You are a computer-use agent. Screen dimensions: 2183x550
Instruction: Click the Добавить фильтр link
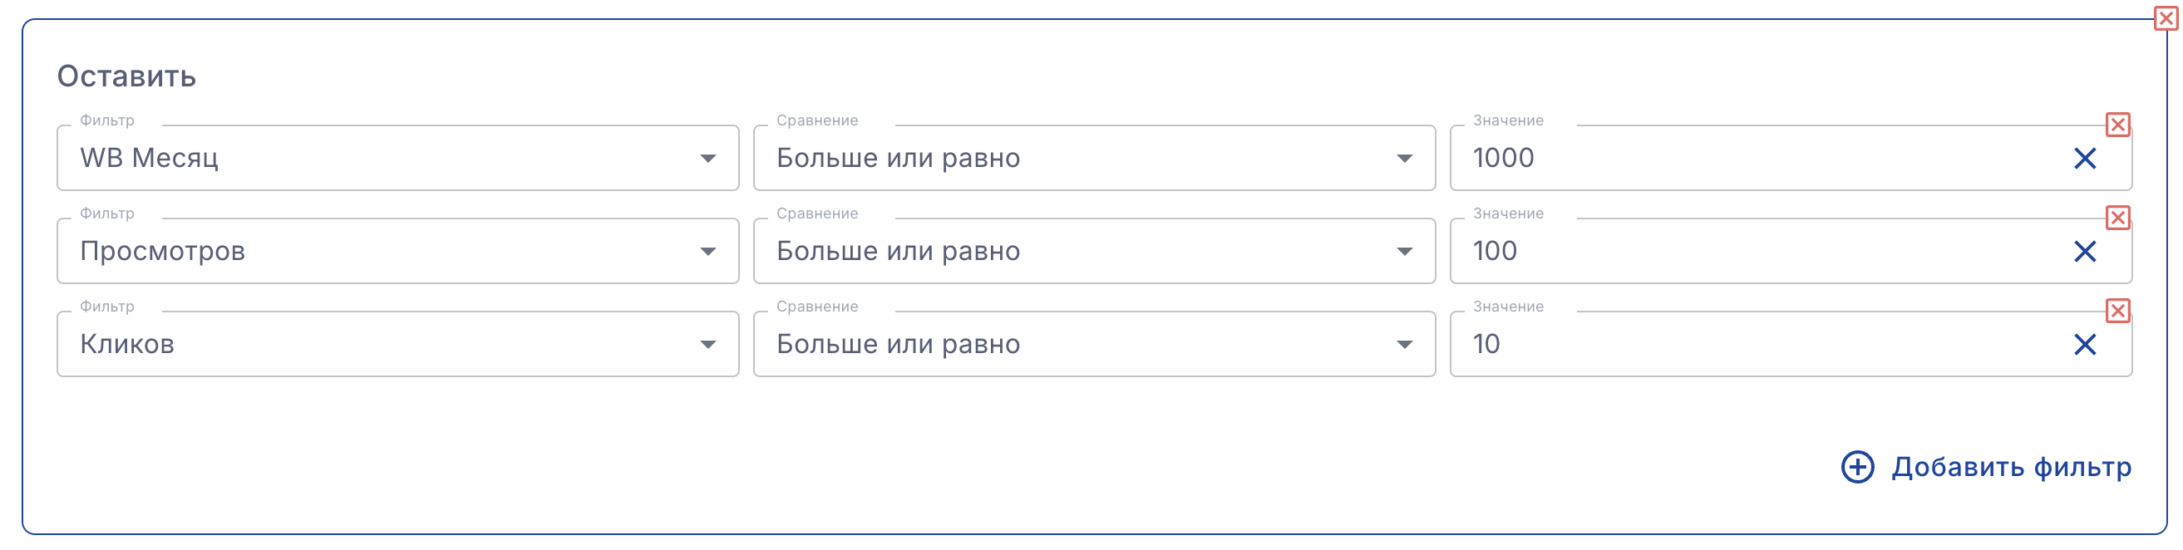pyautogui.click(x=2011, y=467)
